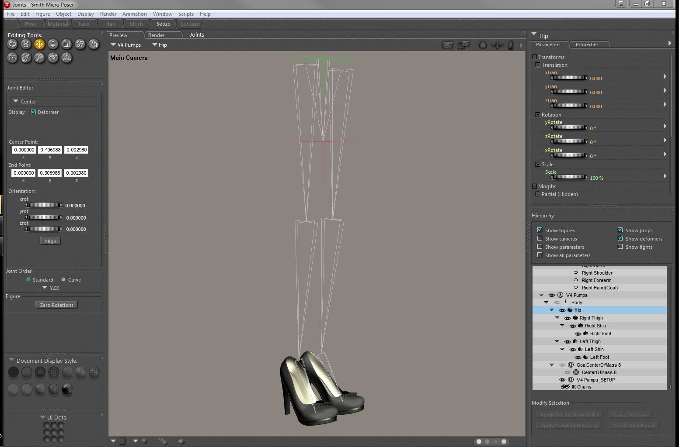
Task: Click the Zero Rotations button
Action: [x=57, y=305]
